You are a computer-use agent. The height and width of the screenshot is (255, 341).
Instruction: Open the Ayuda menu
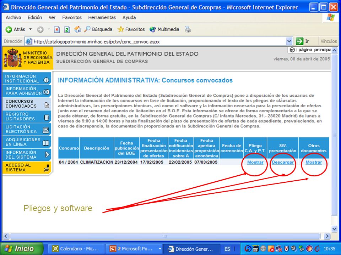pos(129,18)
